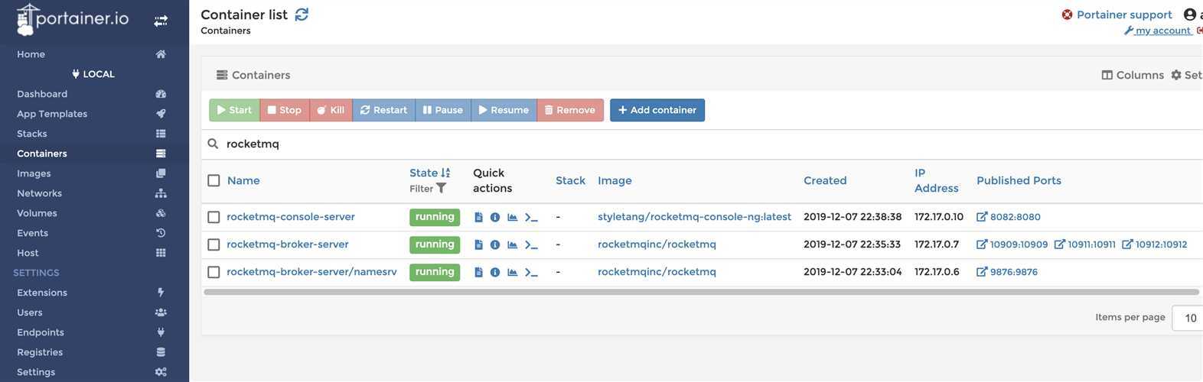Click the Extensions bolt icon
Screen dimensions: 1203x382
[161, 293]
